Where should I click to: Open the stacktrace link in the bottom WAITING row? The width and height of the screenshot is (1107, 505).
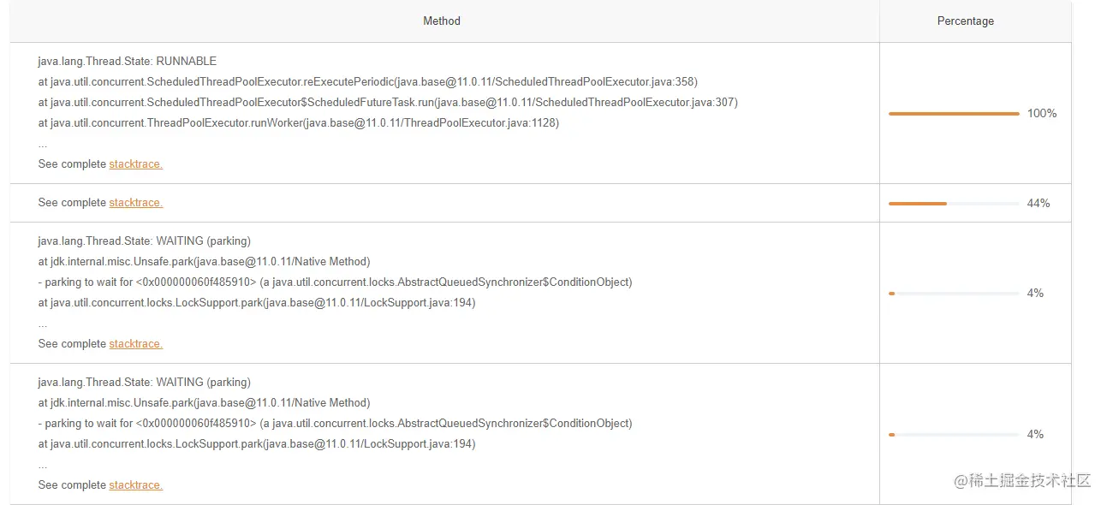pyautogui.click(x=135, y=485)
